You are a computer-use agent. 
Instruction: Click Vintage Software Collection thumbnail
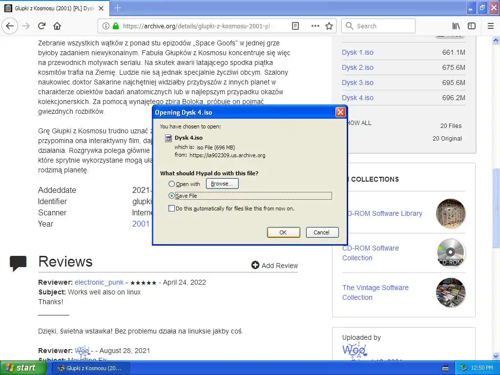451,292
